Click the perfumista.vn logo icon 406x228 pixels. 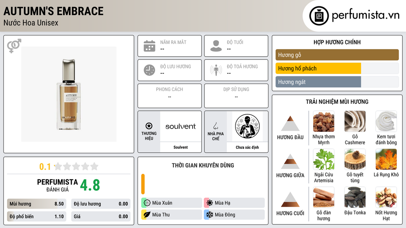[319, 16]
